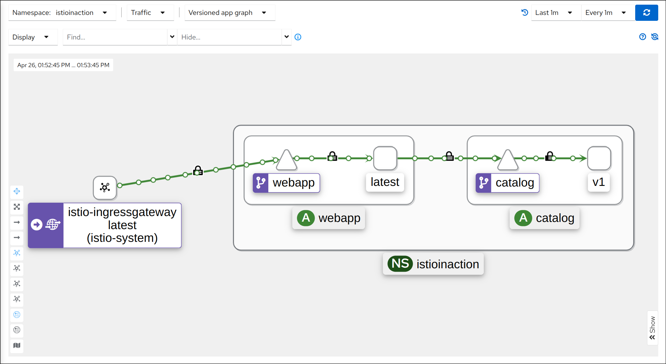
Task: Expand the Find presets chevron
Action: click(172, 37)
